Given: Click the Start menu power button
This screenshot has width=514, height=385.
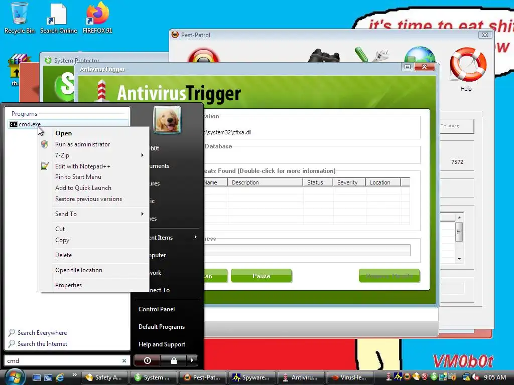Looking at the screenshot, I should (147, 360).
